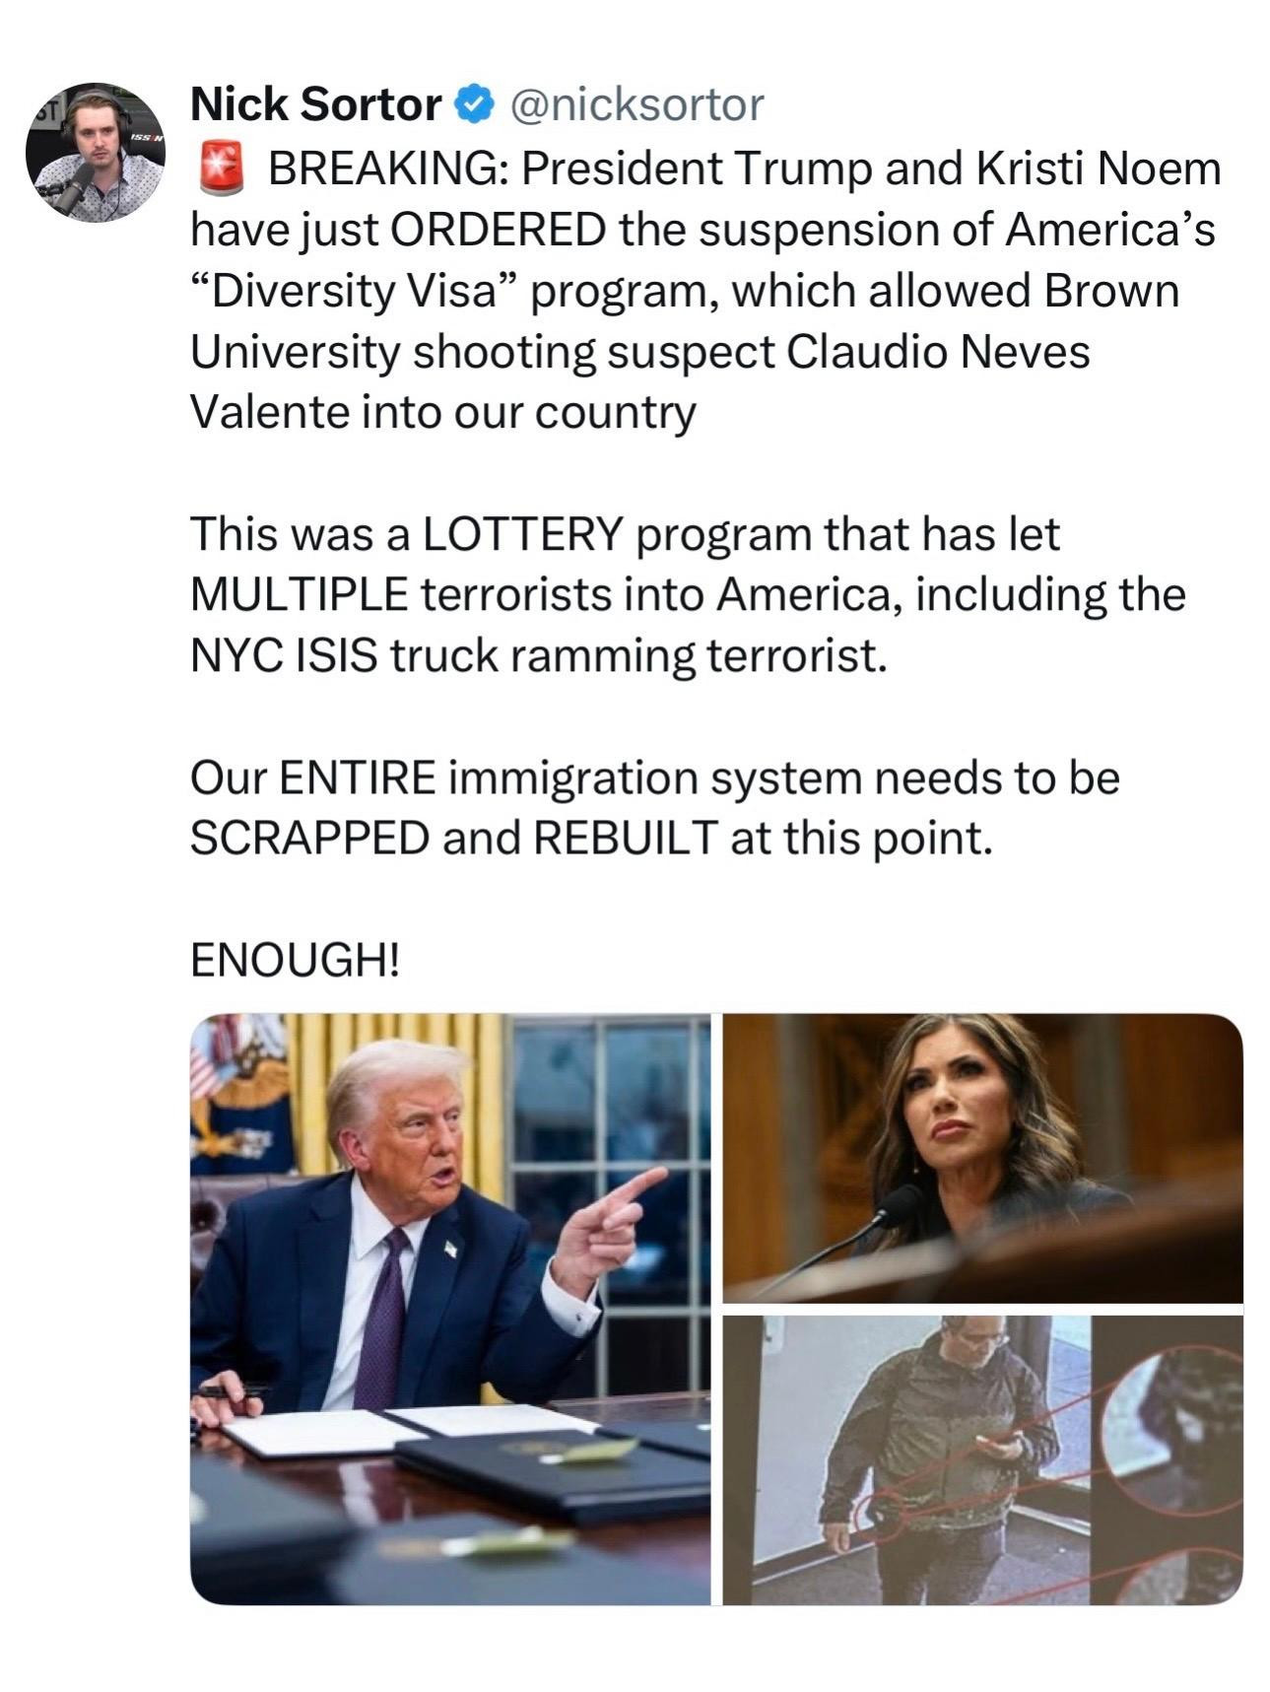Open the photo of woman at microphone

[x=982, y=1158]
